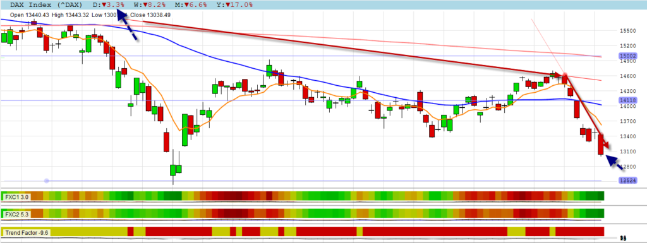Click the 15002 price level label
The image size is (647, 243).
(627, 56)
